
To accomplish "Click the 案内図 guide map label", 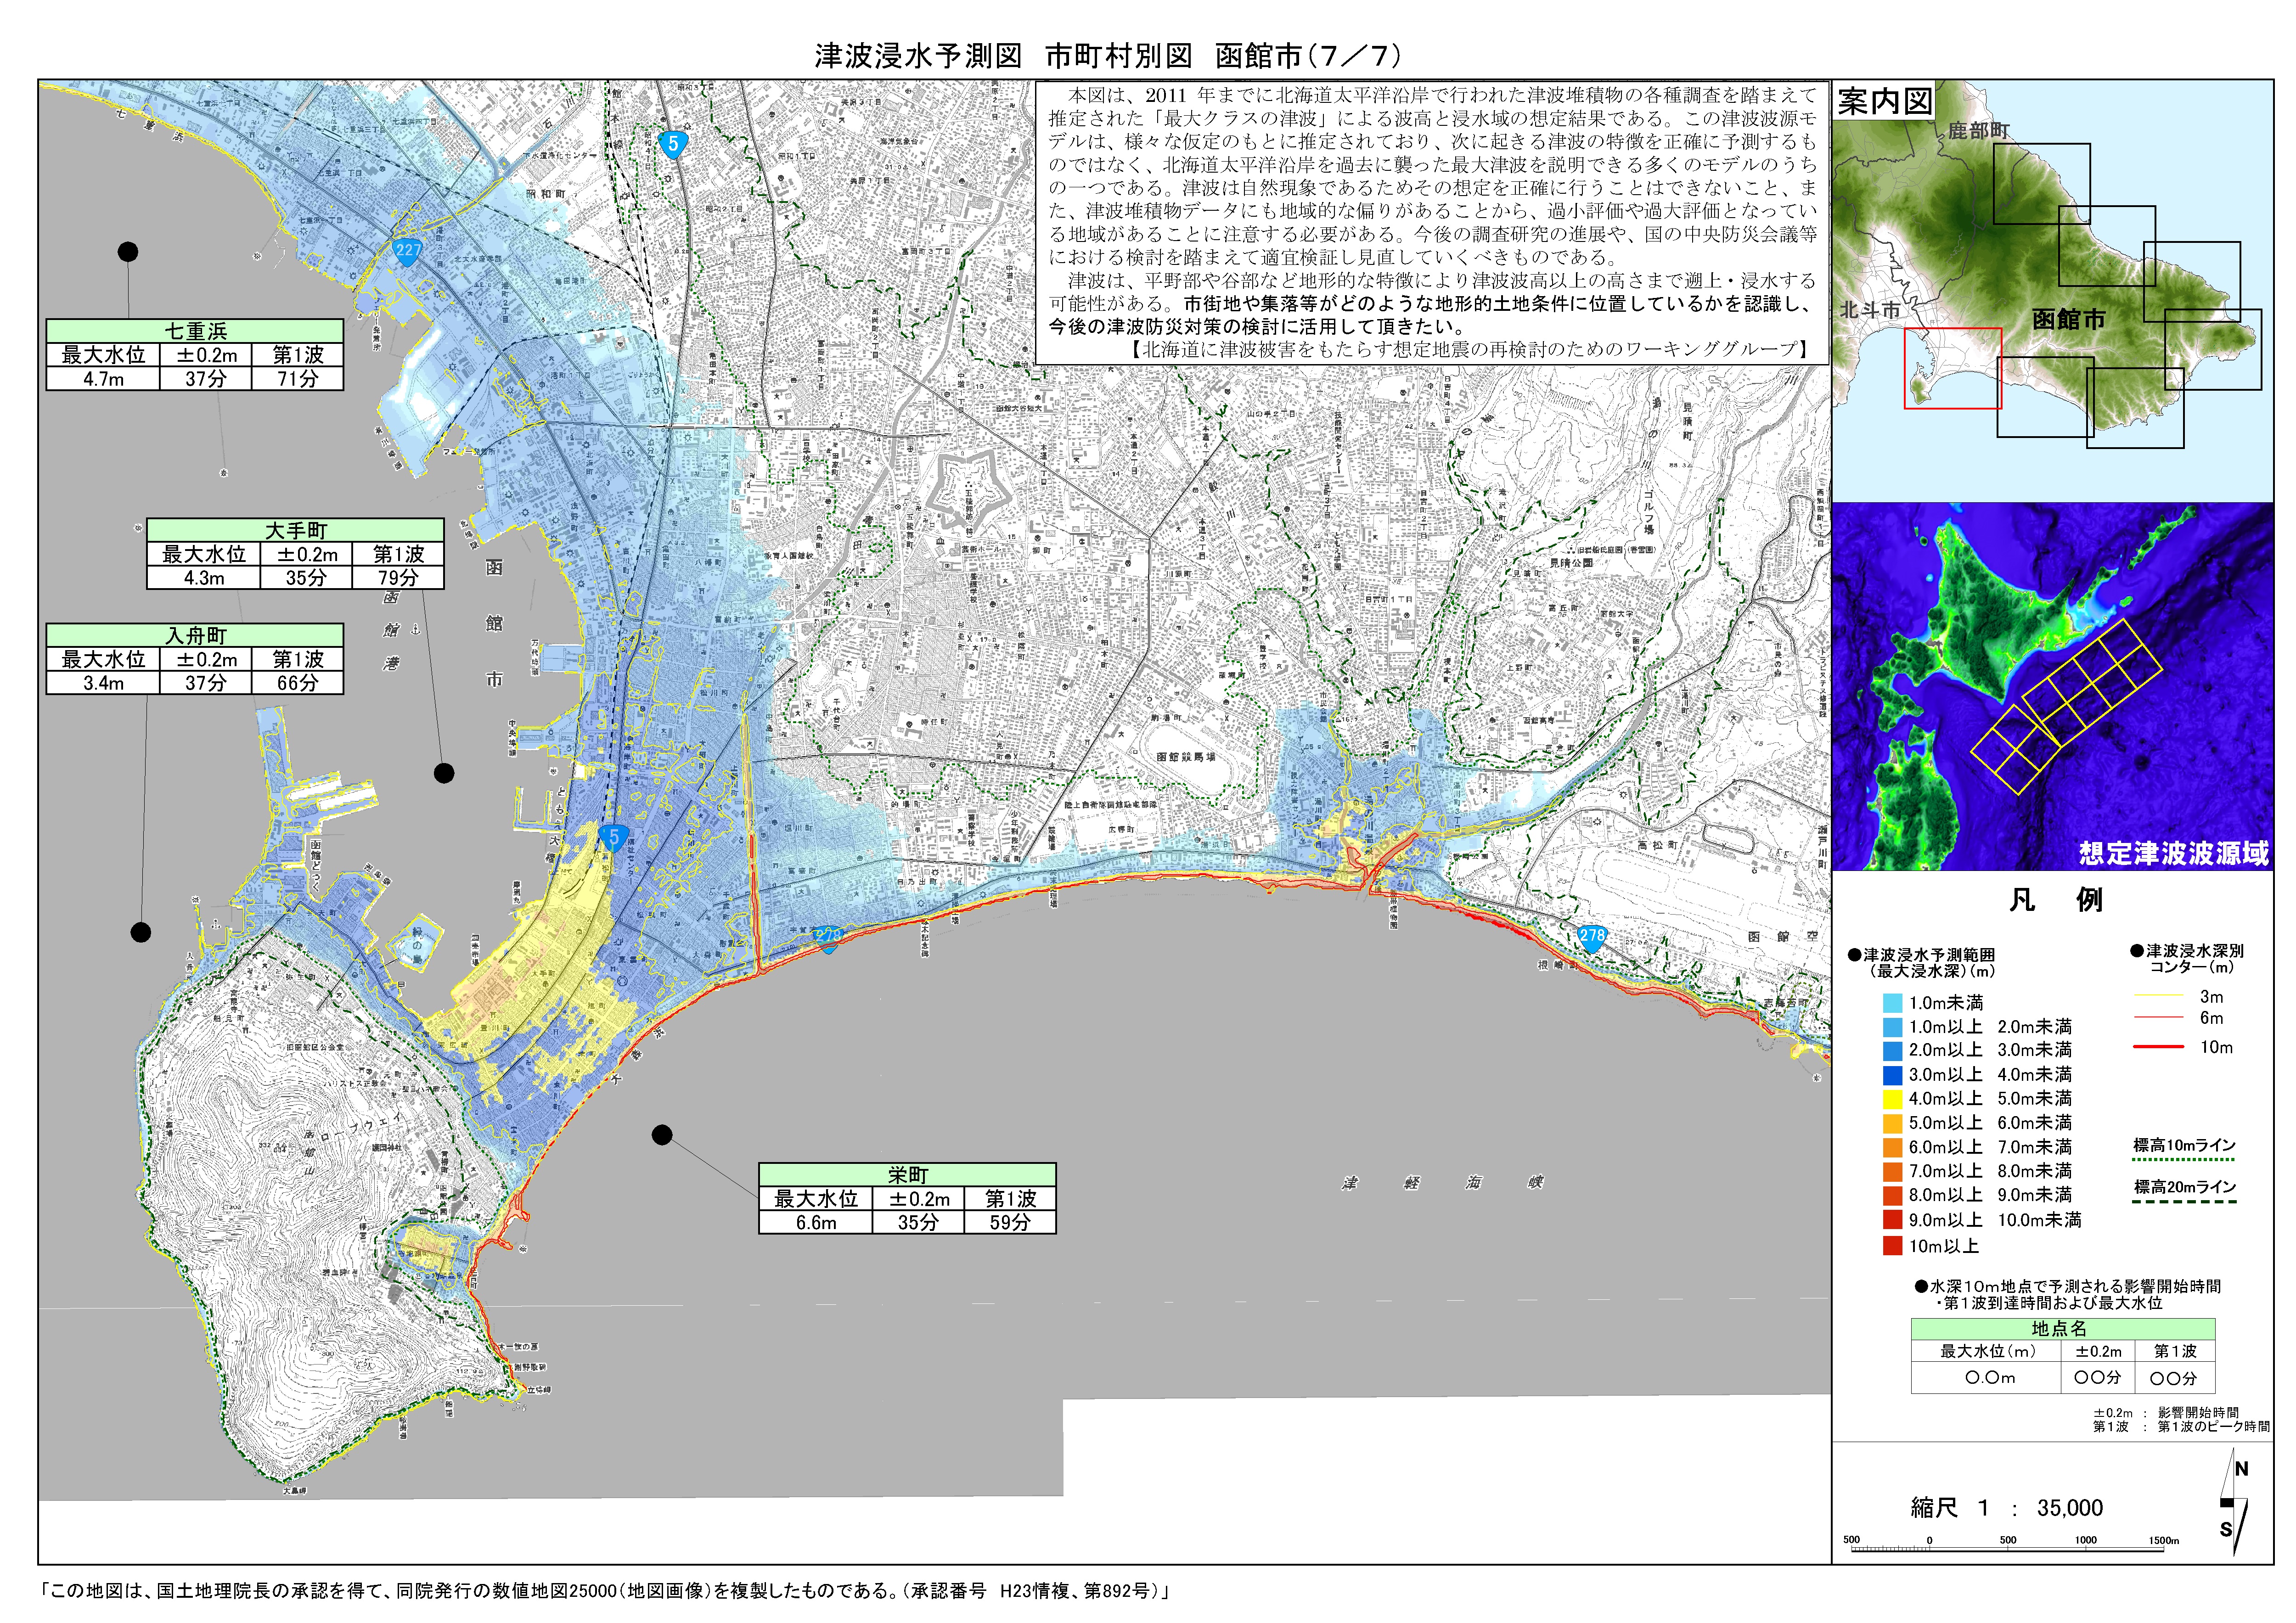I will pyautogui.click(x=1885, y=102).
